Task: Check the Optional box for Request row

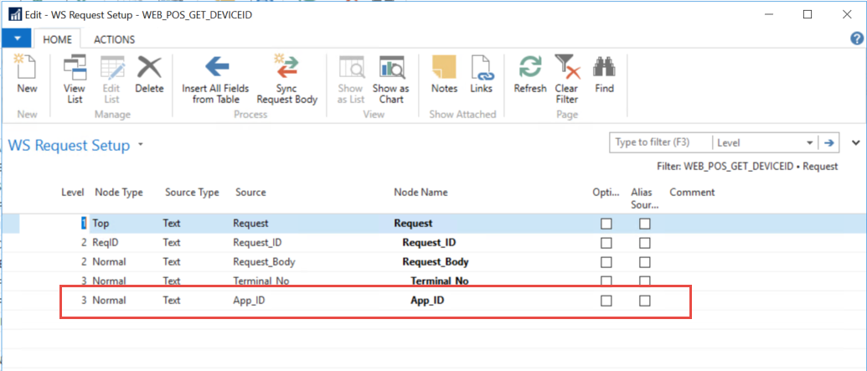Action: (x=606, y=224)
